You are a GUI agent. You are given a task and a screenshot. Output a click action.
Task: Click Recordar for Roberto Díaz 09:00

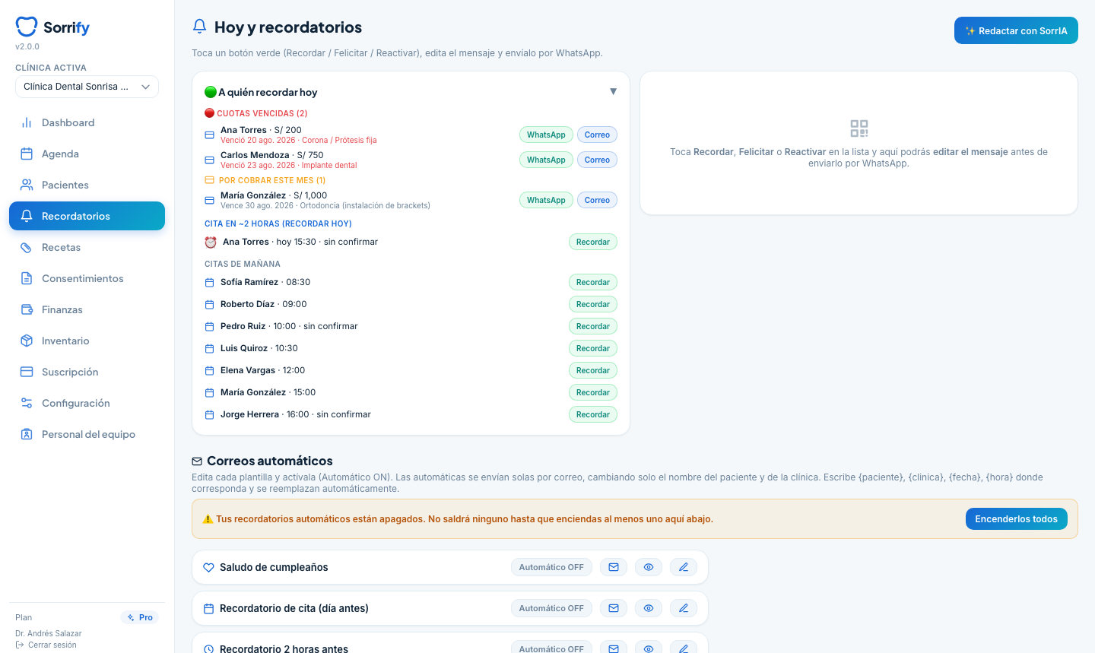tap(593, 305)
